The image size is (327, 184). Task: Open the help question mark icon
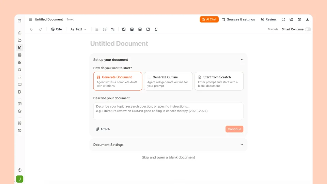[20, 170]
